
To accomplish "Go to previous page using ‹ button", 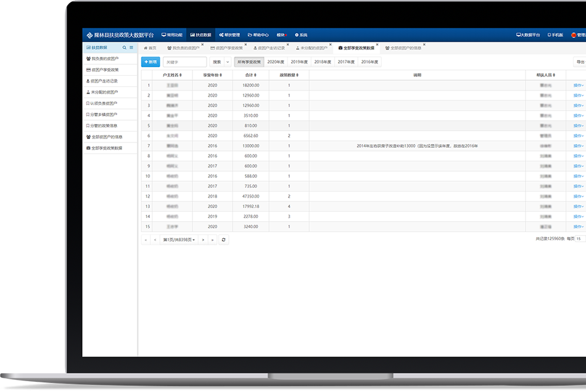I will coord(155,240).
